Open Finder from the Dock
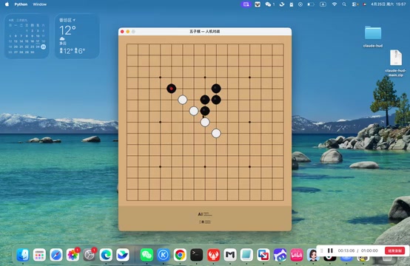 [23, 255]
